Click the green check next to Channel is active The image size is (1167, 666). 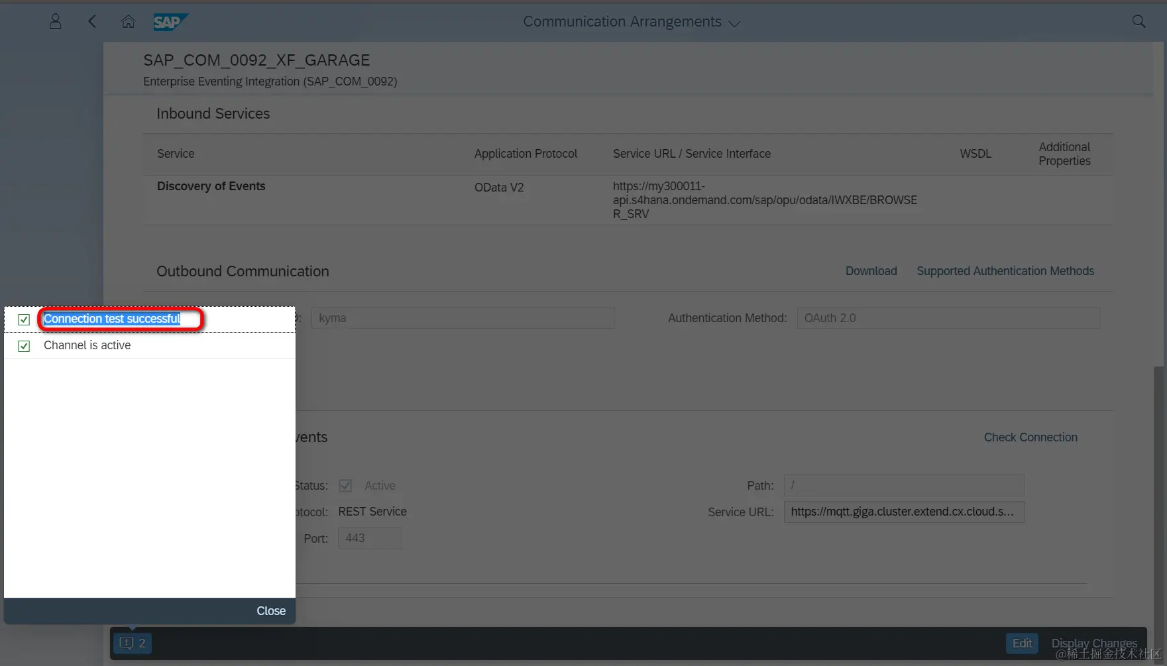tap(24, 346)
